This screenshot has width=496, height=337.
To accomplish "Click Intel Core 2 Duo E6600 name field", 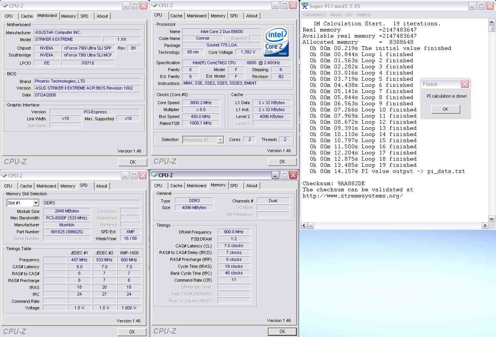I will (221, 32).
